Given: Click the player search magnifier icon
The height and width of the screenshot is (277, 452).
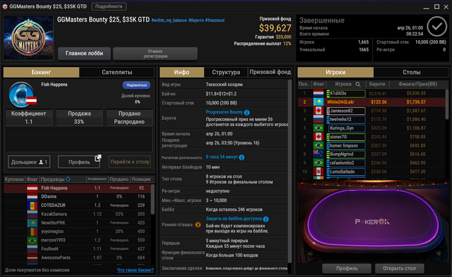Looking at the screenshot, I should coord(358,84).
